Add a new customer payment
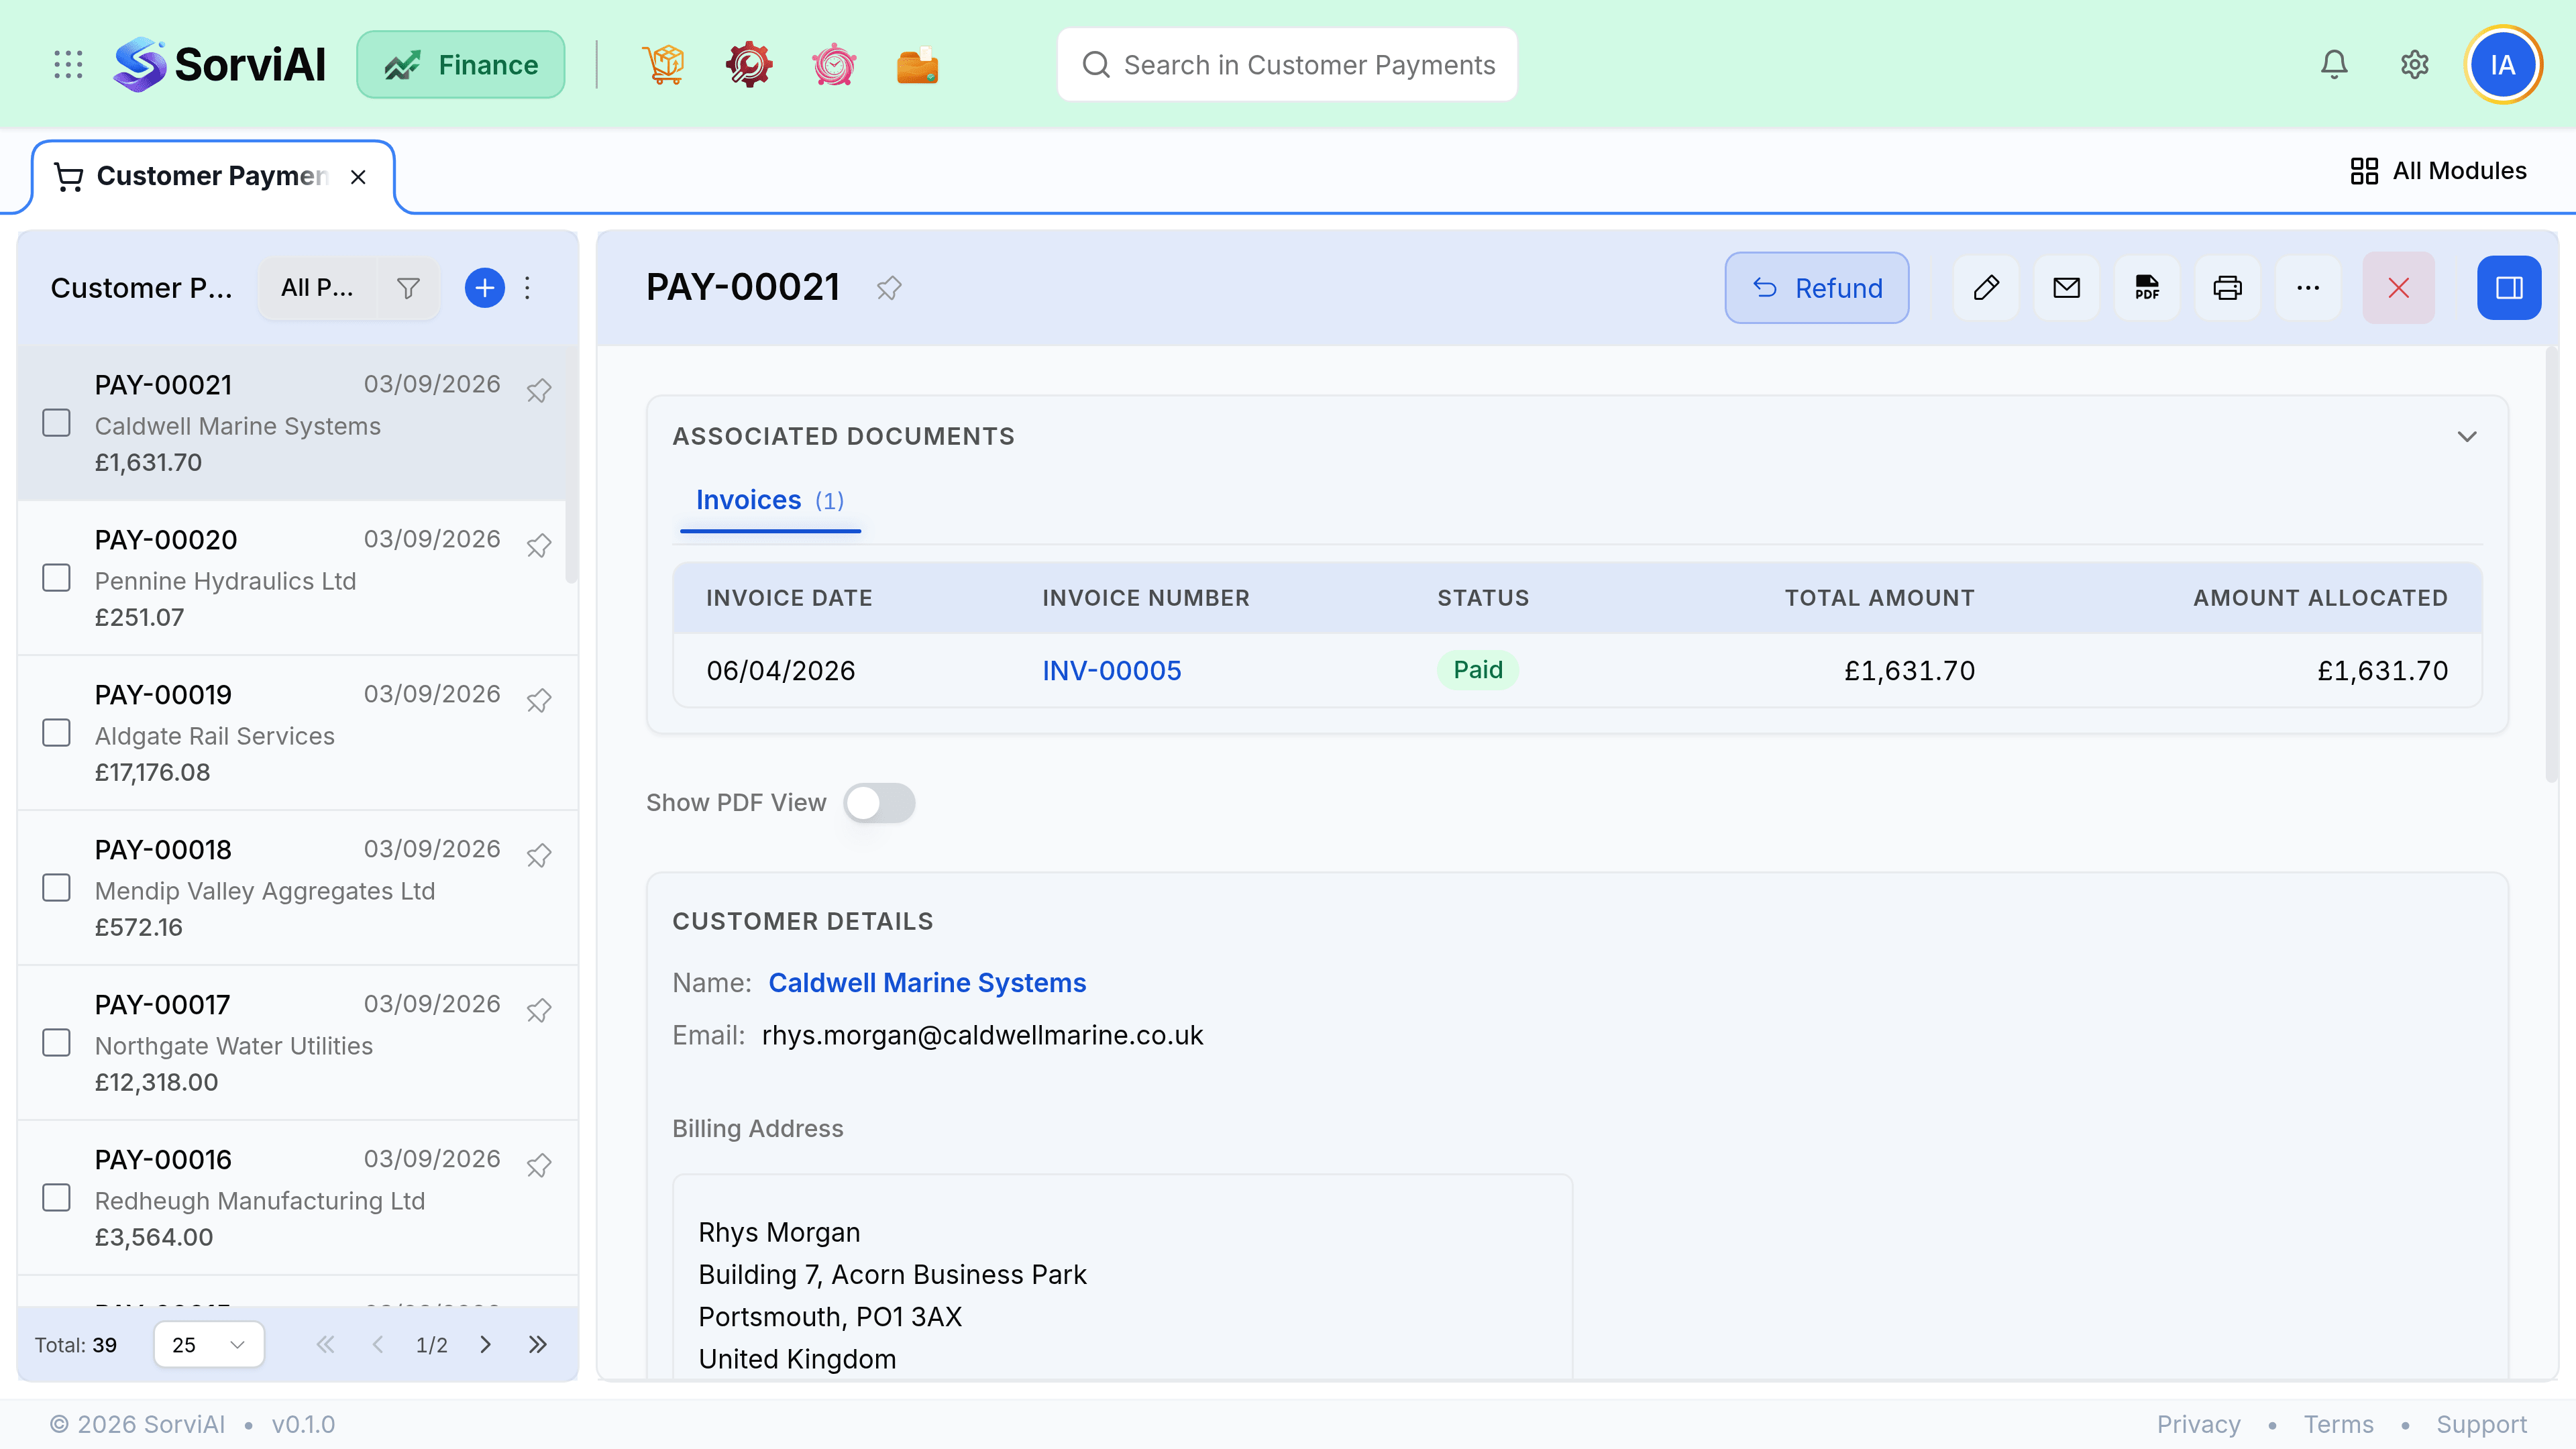 (x=484, y=288)
